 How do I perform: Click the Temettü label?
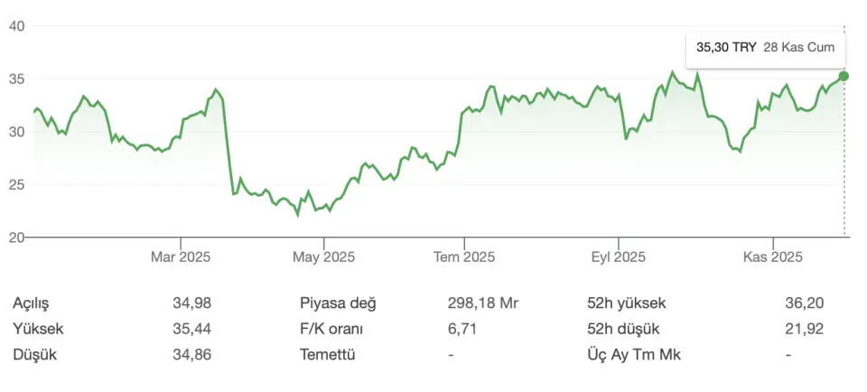(327, 355)
